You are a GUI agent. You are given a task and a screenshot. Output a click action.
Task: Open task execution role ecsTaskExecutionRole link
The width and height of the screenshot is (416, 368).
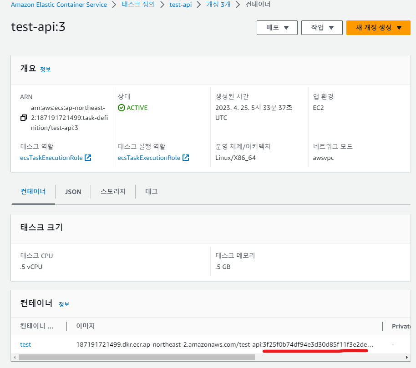coord(149,158)
